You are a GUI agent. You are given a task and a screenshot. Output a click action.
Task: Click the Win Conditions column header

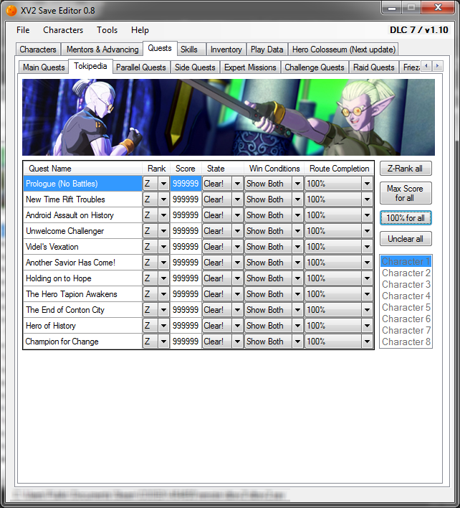[274, 169]
